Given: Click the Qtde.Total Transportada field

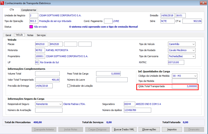Looking at the screenshot, I should coord(185,86).
